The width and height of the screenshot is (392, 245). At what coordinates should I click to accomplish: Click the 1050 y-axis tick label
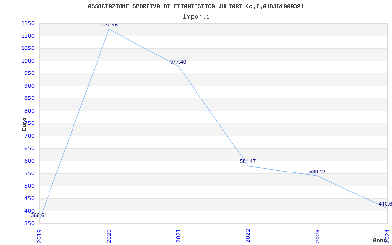click(28, 49)
